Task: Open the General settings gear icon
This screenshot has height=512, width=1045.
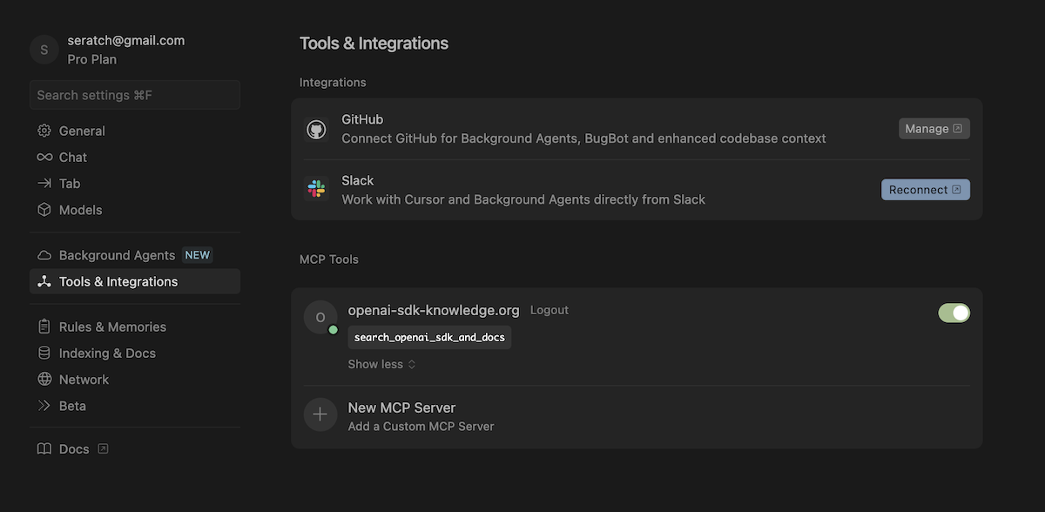Action: point(44,130)
